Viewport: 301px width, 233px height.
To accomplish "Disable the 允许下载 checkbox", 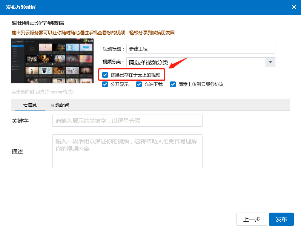I will pos(139,84).
